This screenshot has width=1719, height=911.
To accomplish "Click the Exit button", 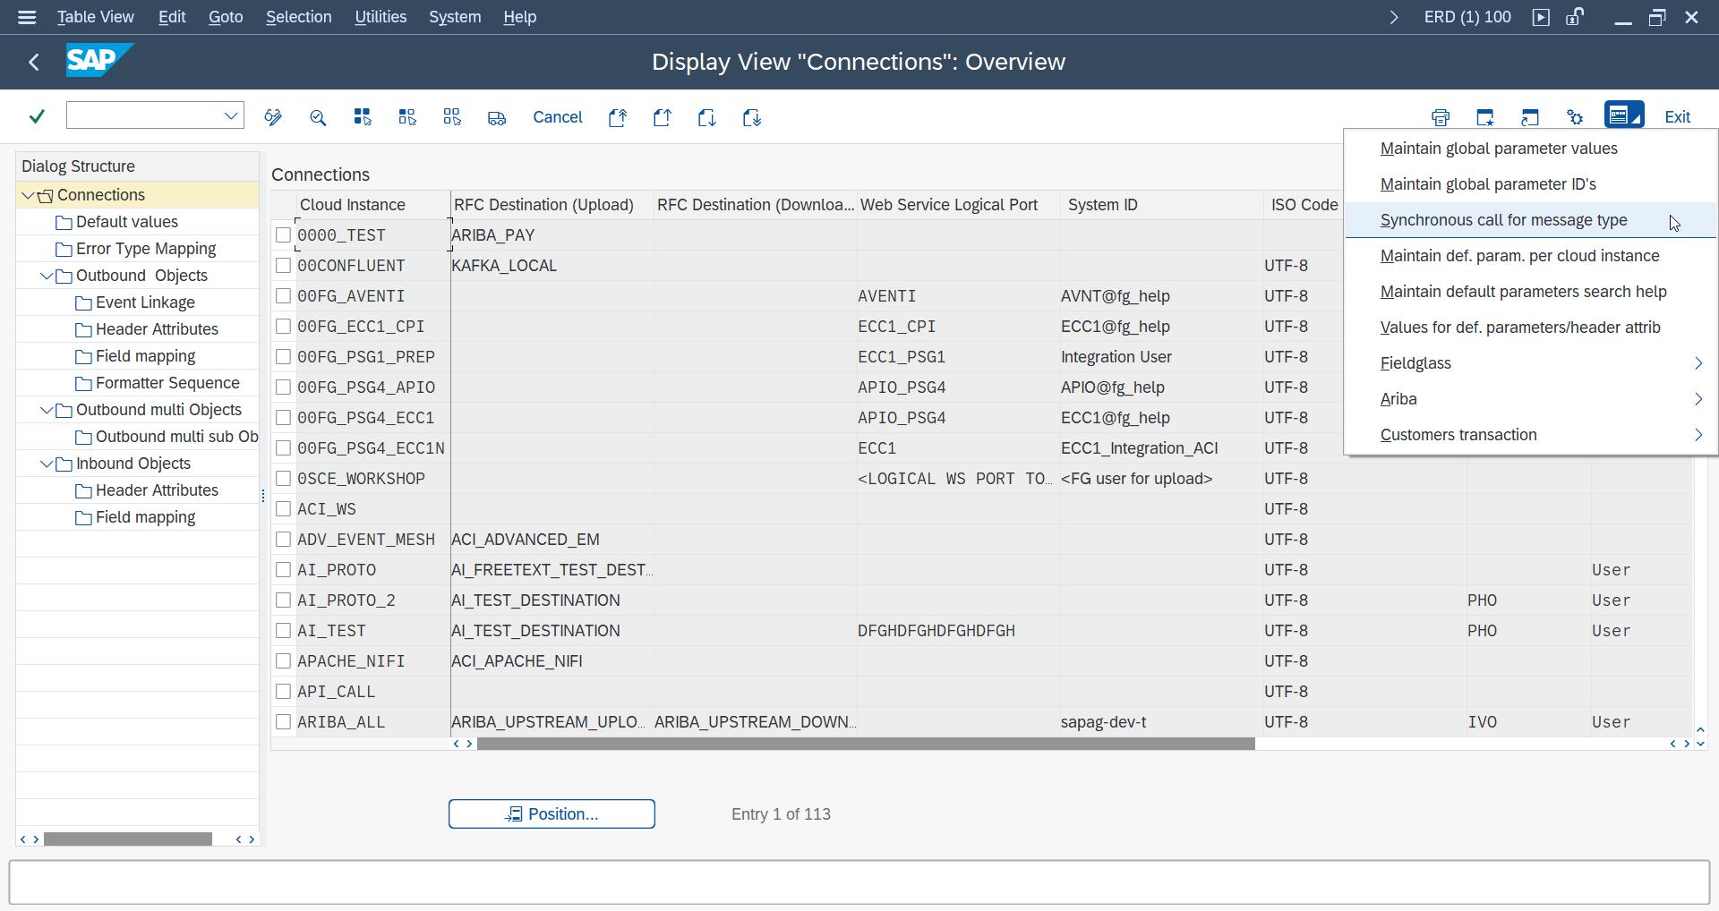I will (x=1677, y=117).
